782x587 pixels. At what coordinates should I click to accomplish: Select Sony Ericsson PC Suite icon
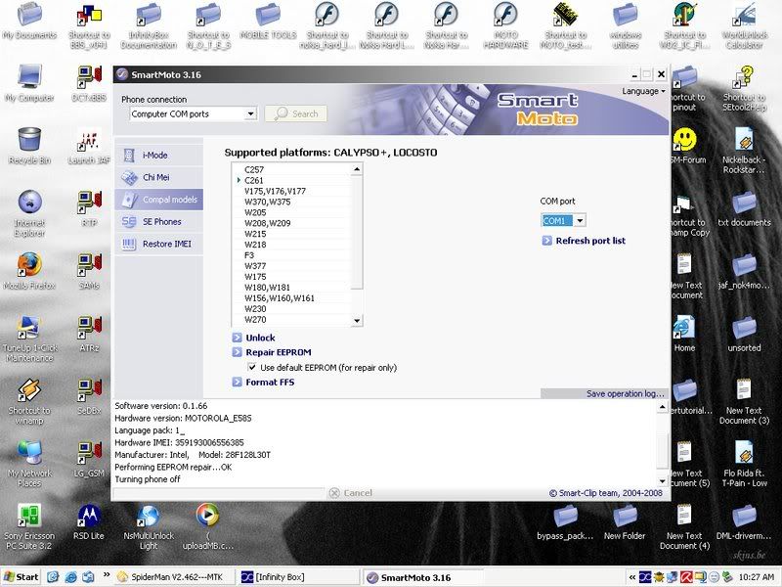(29, 526)
